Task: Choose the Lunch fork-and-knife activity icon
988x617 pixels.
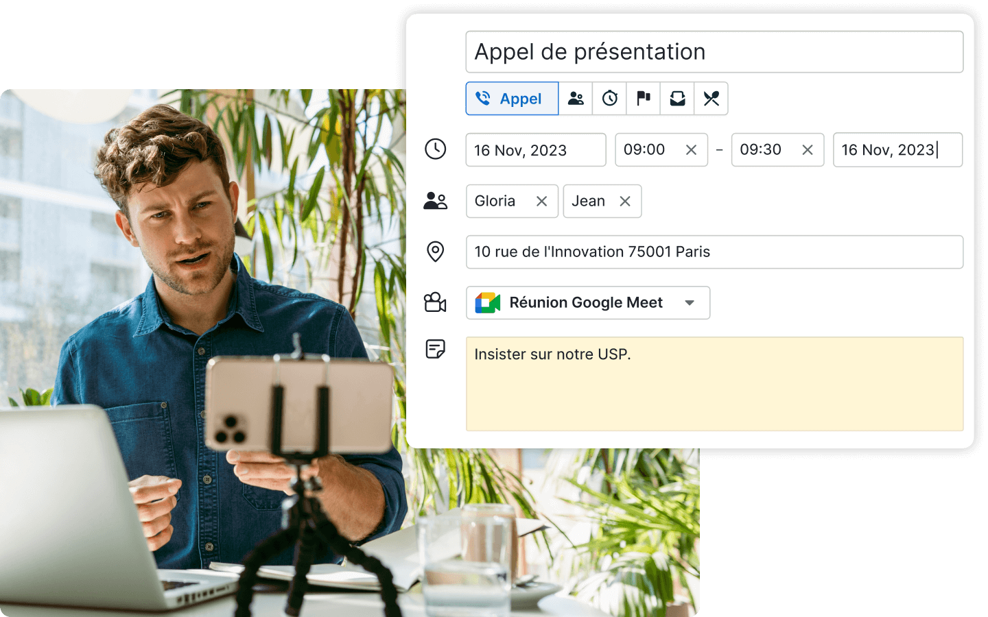Action: click(x=711, y=99)
